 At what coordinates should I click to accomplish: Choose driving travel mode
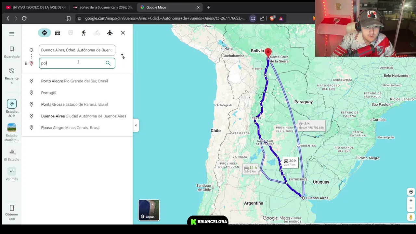click(58, 33)
